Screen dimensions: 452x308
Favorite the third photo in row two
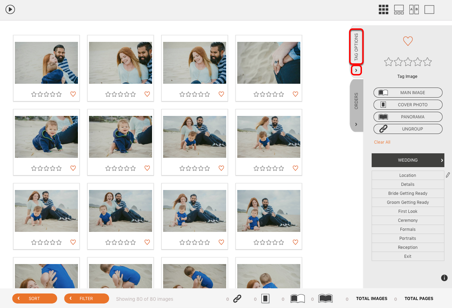point(221,168)
